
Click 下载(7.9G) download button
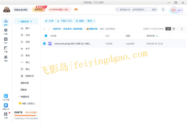pos(65,21)
